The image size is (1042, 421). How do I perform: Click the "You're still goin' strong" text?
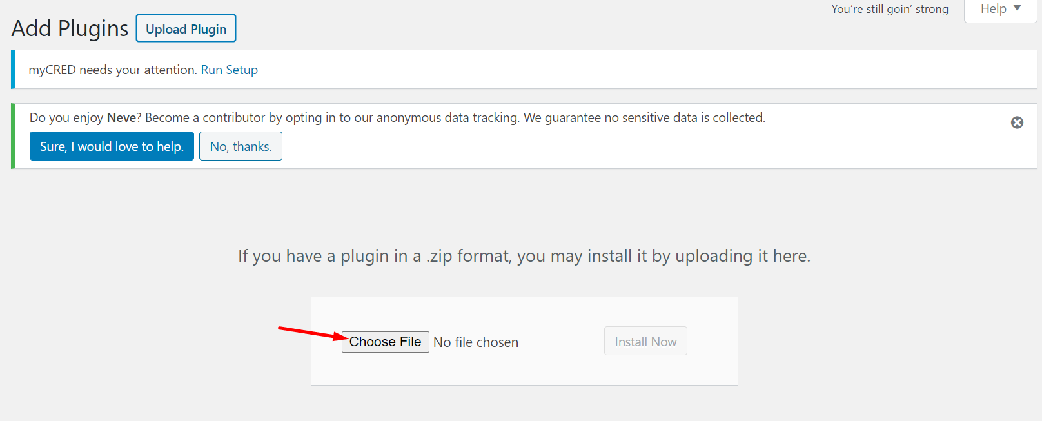click(889, 9)
